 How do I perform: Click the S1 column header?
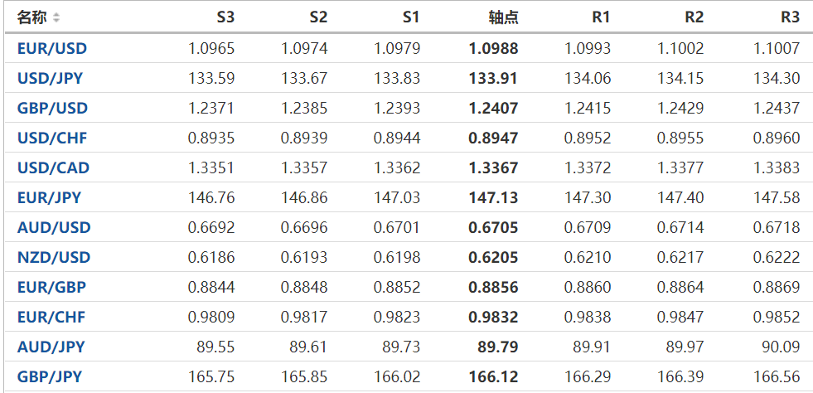point(411,17)
